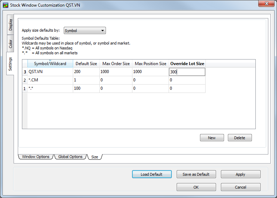Sort by the Symbol/Wildcard column header

coord(50,64)
